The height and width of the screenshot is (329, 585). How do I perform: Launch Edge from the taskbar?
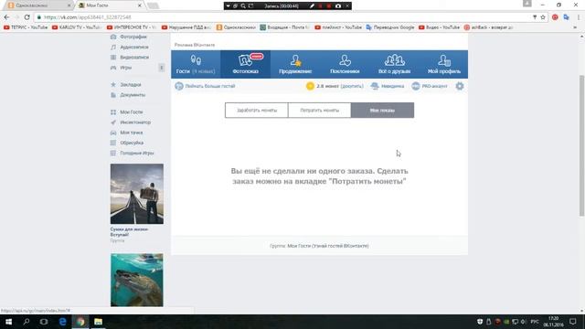coord(62,322)
